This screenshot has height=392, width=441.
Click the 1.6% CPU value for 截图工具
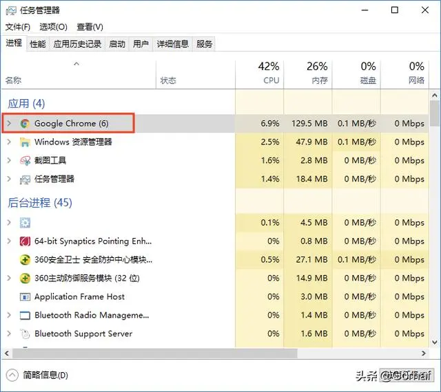point(269,161)
